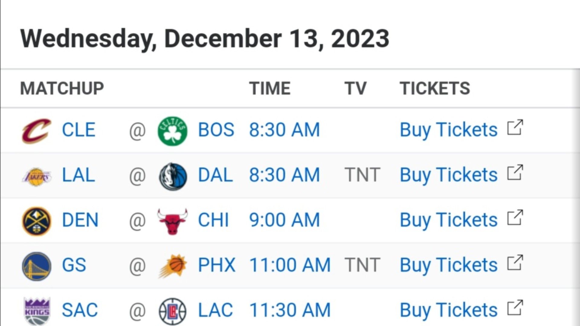Click the Chicago Bulls logo

click(172, 221)
